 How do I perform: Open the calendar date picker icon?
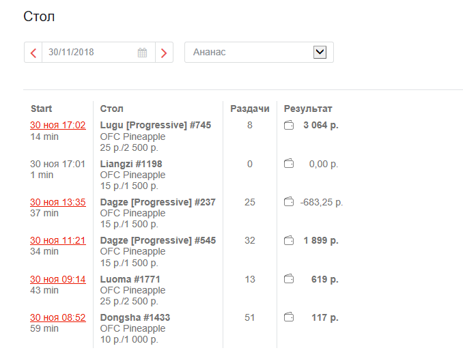tap(142, 53)
